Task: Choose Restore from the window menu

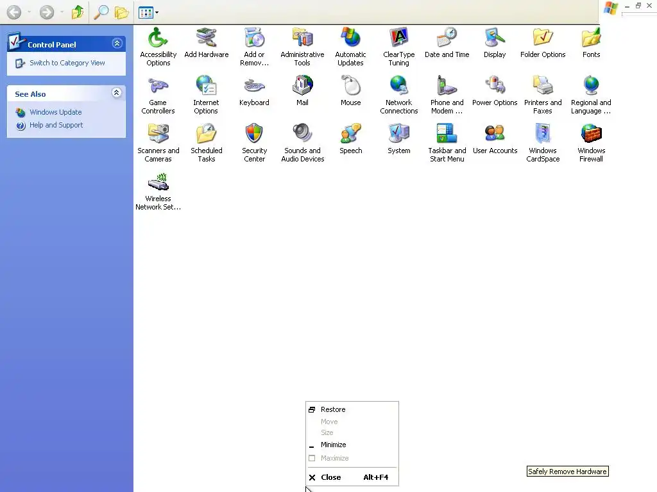Action: [352, 409]
